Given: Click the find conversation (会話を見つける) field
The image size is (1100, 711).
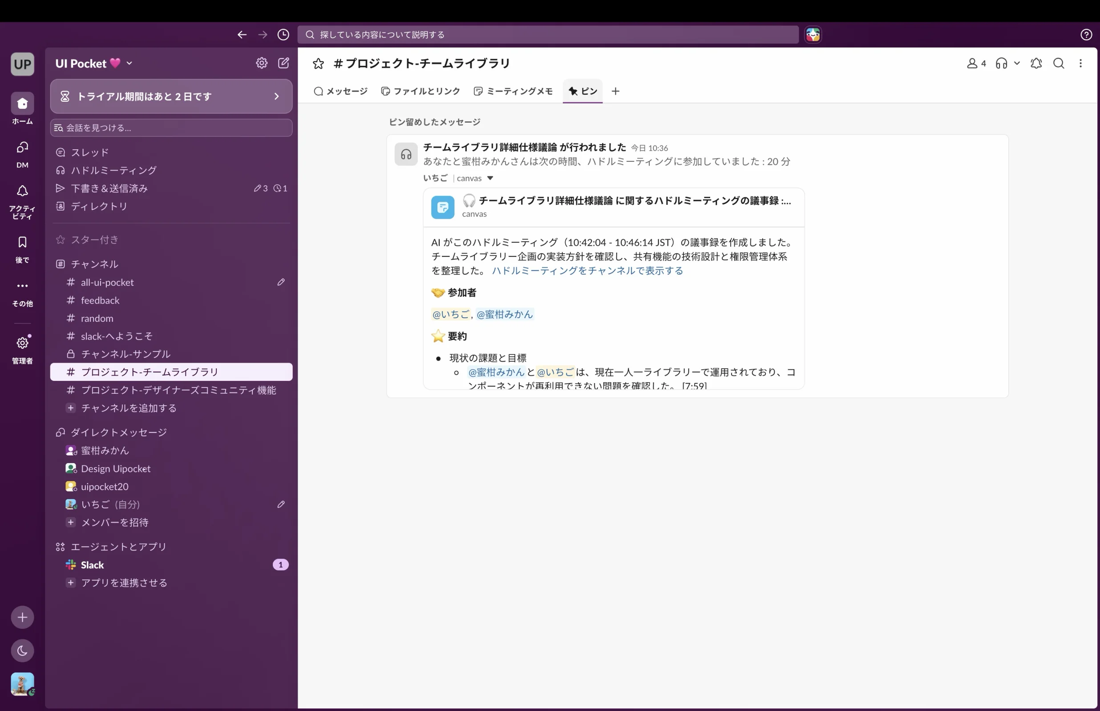Looking at the screenshot, I should point(171,128).
